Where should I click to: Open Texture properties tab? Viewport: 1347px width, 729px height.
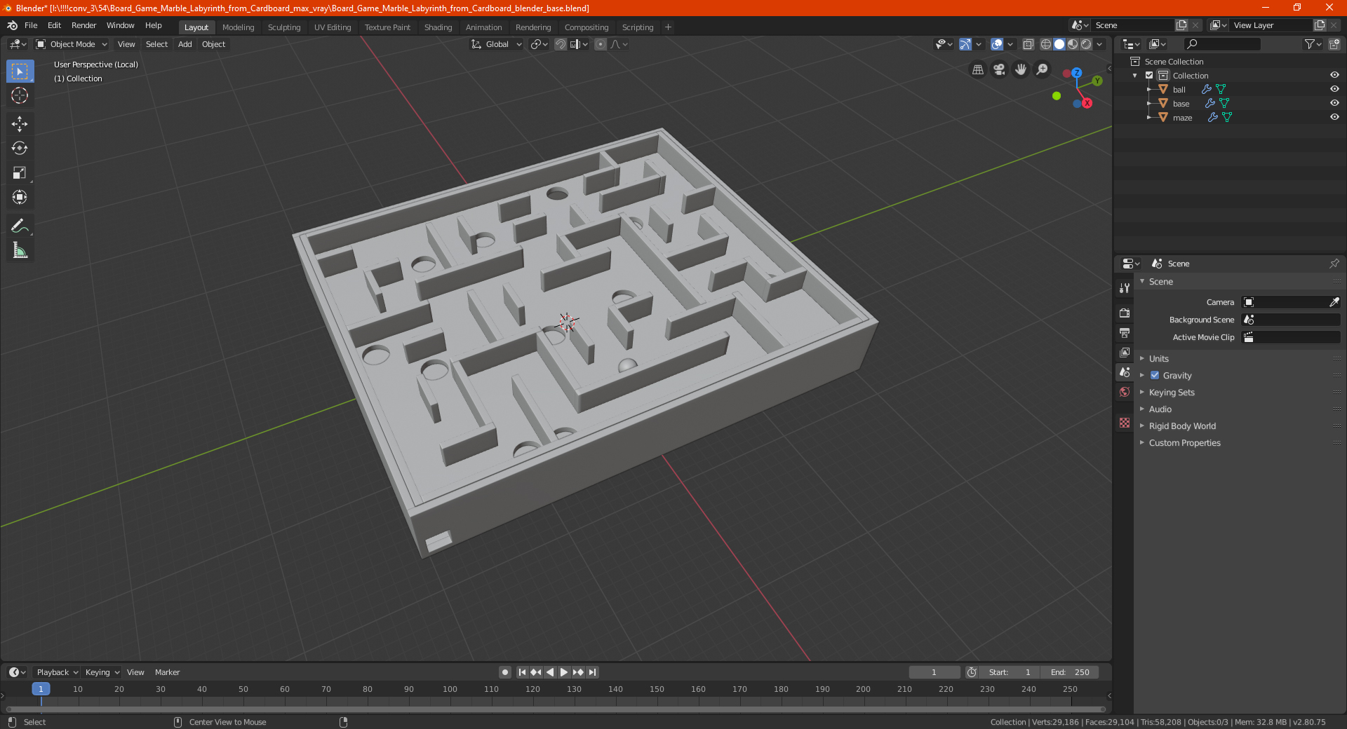coord(1125,423)
